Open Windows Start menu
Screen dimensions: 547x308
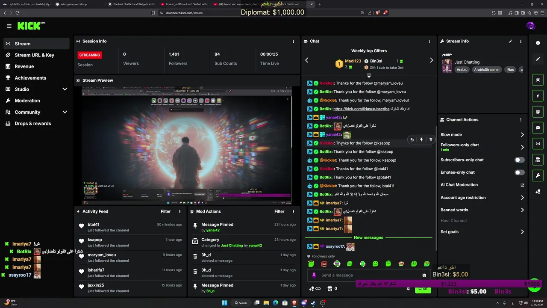pyautogui.click(x=225, y=303)
